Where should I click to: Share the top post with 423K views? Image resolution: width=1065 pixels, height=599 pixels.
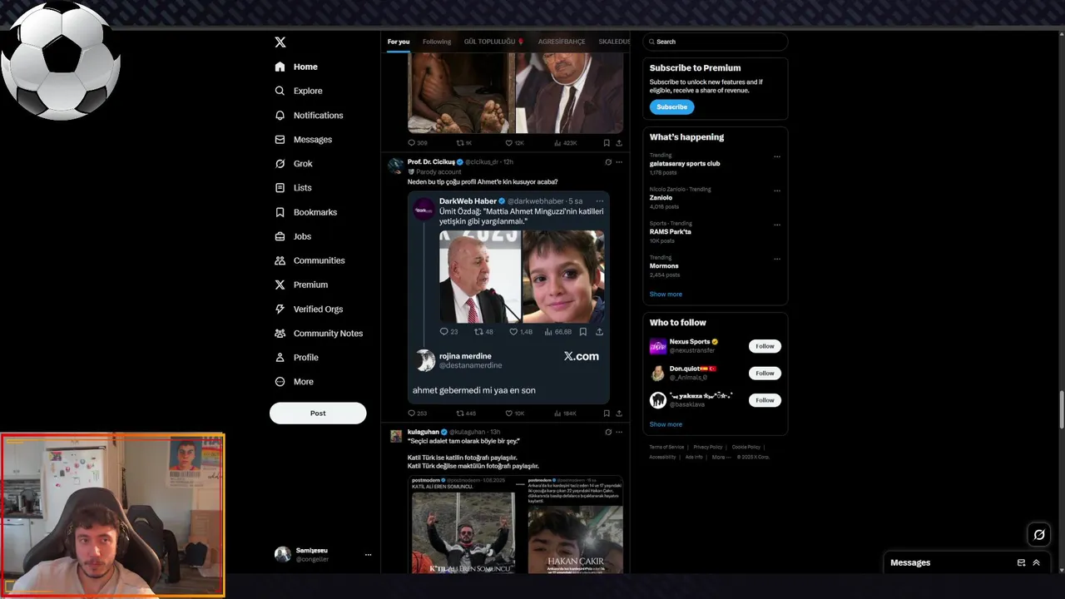coord(619,143)
